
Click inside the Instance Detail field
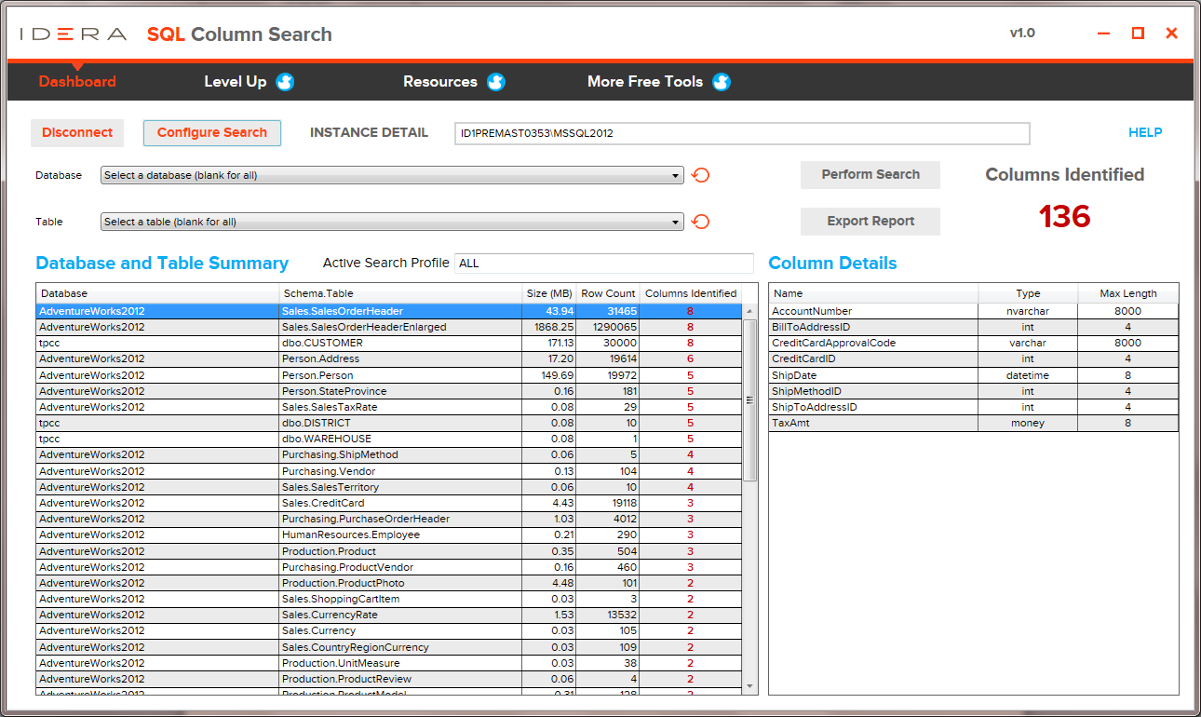point(740,133)
